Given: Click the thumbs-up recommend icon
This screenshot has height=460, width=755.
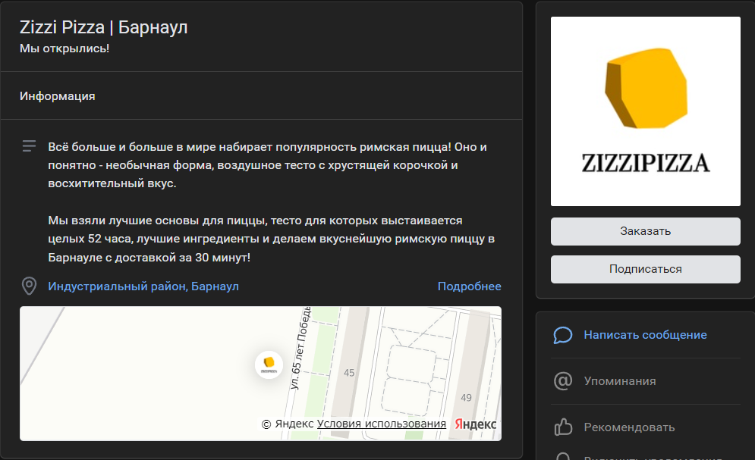Looking at the screenshot, I should point(563,427).
